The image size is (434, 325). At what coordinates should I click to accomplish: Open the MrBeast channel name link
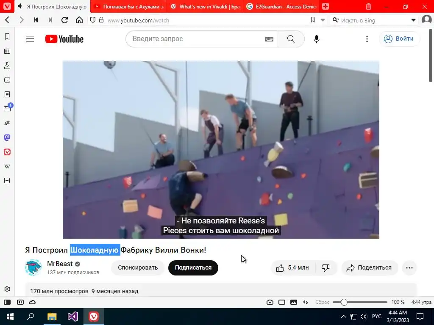[x=60, y=264]
